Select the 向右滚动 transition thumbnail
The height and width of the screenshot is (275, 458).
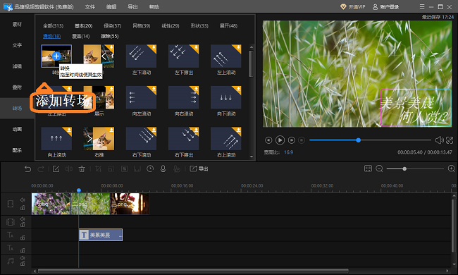tap(183, 97)
